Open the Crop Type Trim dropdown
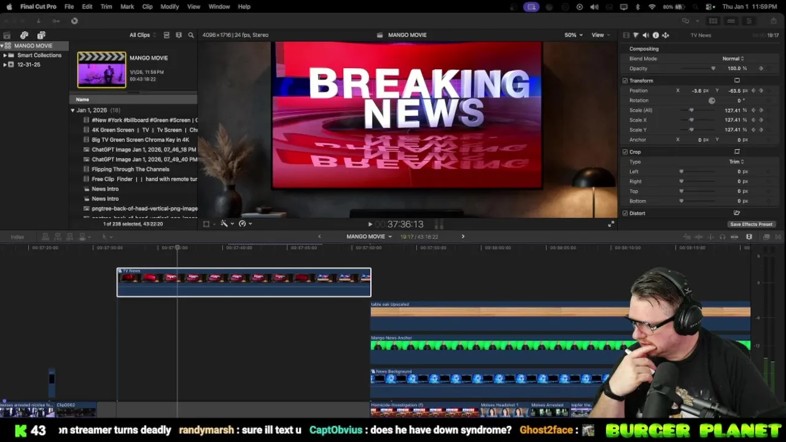The width and height of the screenshot is (786, 442). 736,161
